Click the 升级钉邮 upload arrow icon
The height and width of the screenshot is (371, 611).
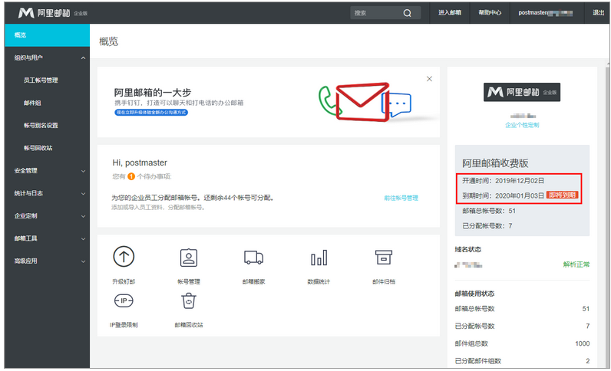pos(124,257)
